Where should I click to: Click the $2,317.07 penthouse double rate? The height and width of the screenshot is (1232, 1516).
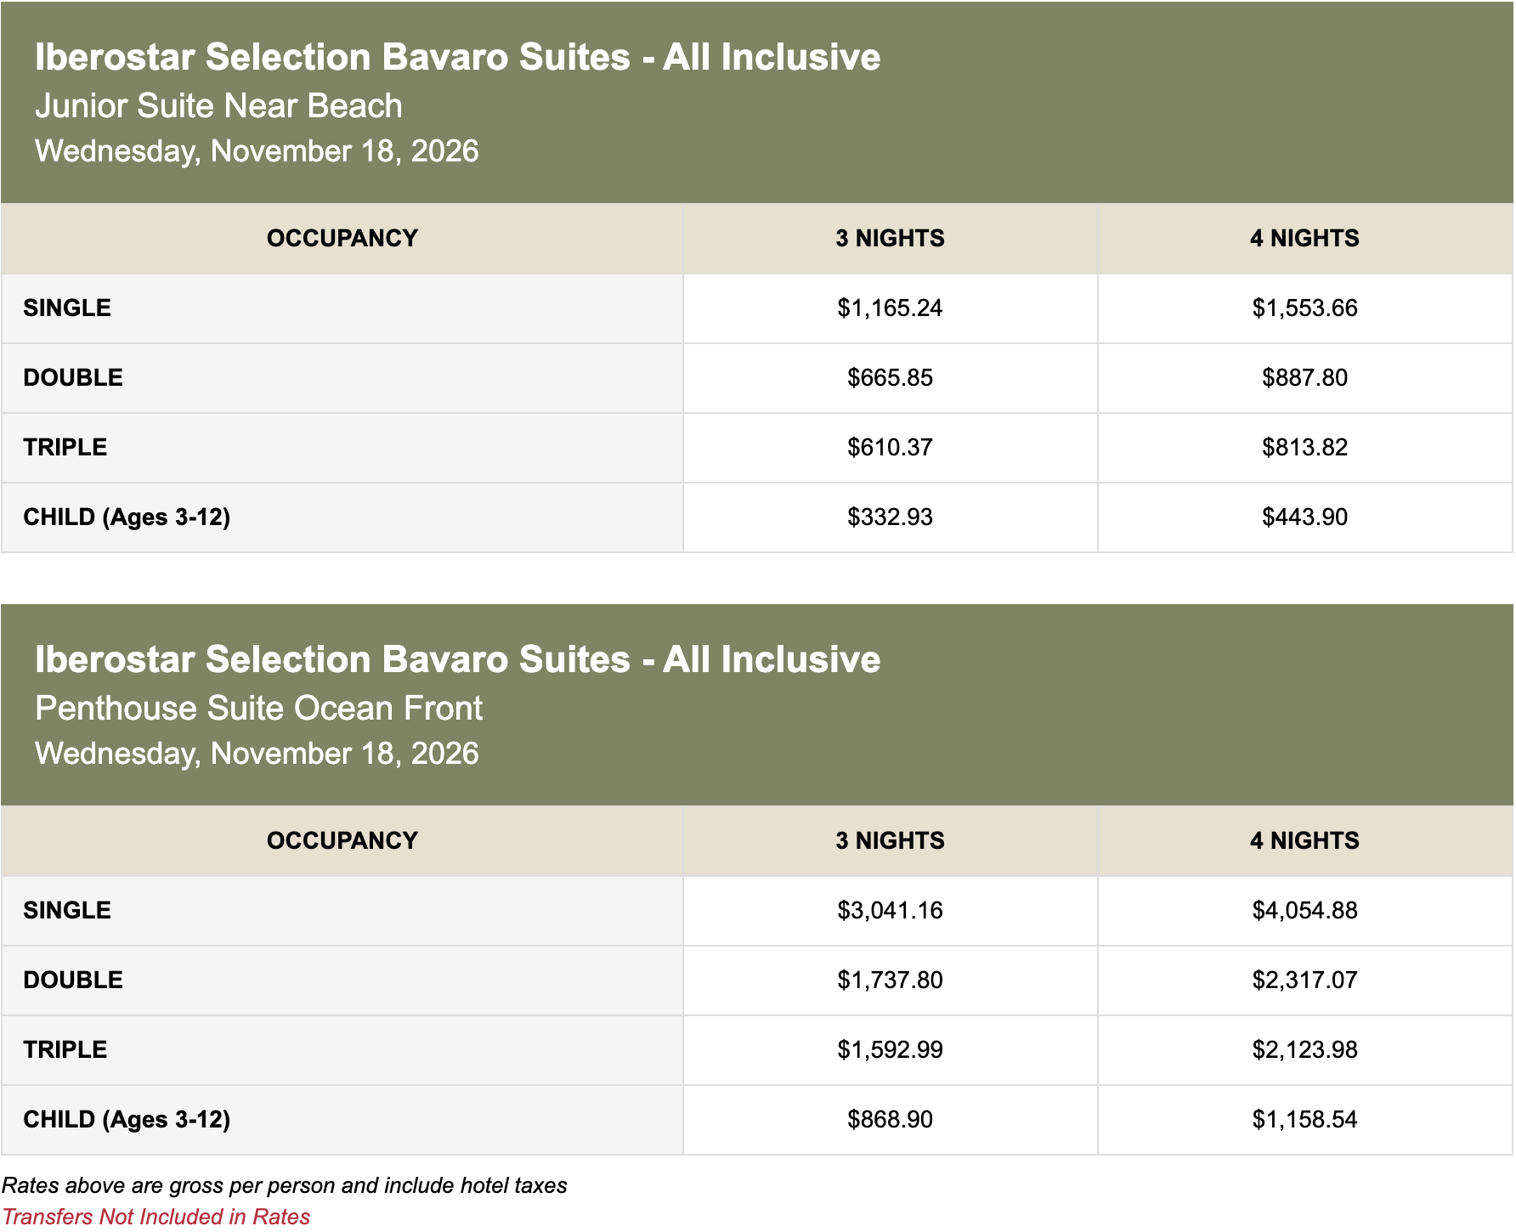click(x=1304, y=981)
